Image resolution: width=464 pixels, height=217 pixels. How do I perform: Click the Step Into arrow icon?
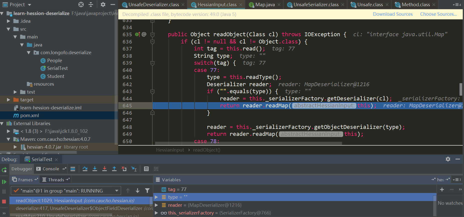tap(95, 169)
